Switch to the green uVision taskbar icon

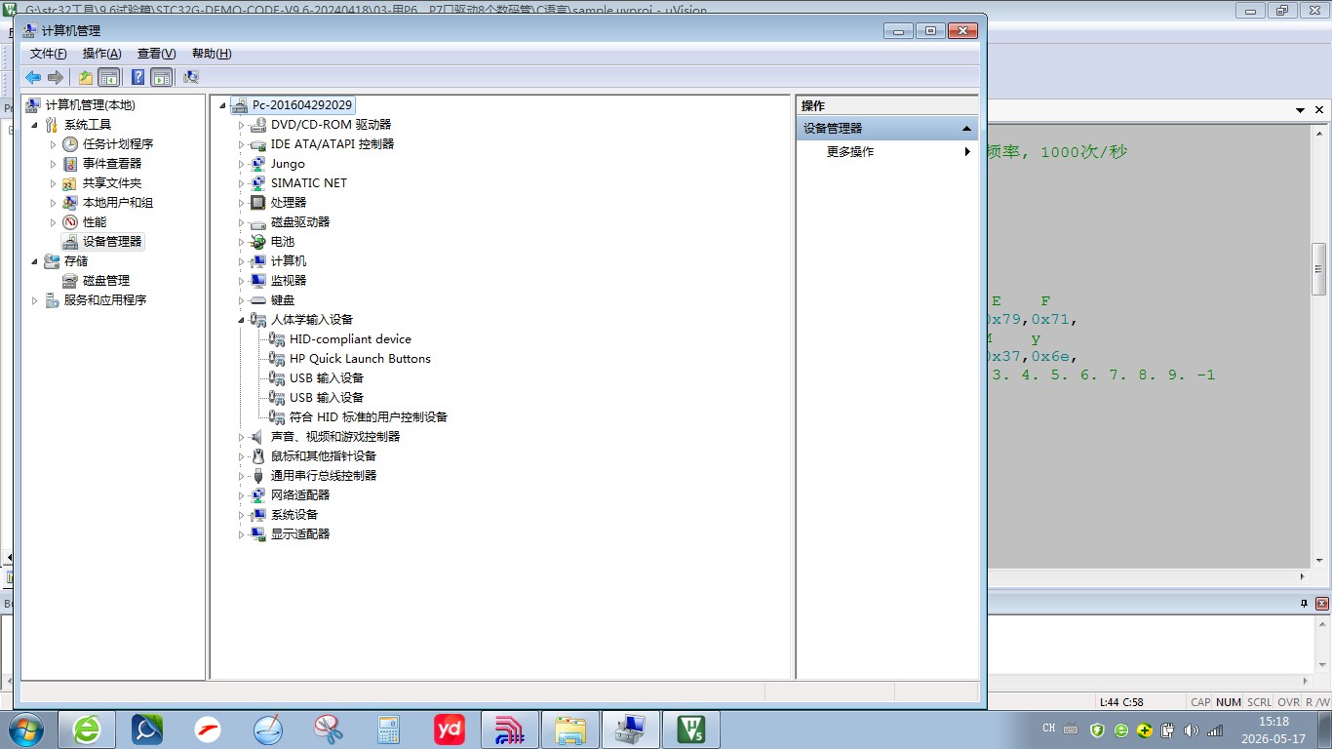point(691,729)
